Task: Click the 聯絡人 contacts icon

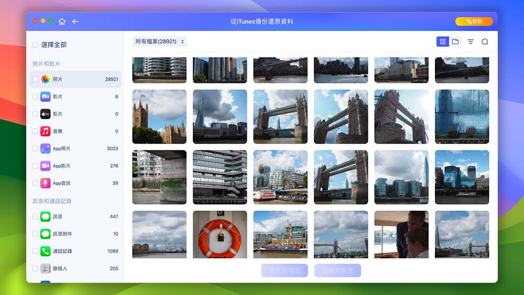Action: (x=46, y=268)
